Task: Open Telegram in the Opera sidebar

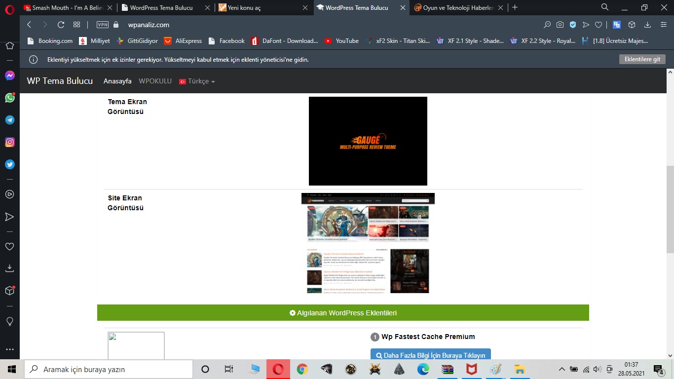Action: click(9, 120)
